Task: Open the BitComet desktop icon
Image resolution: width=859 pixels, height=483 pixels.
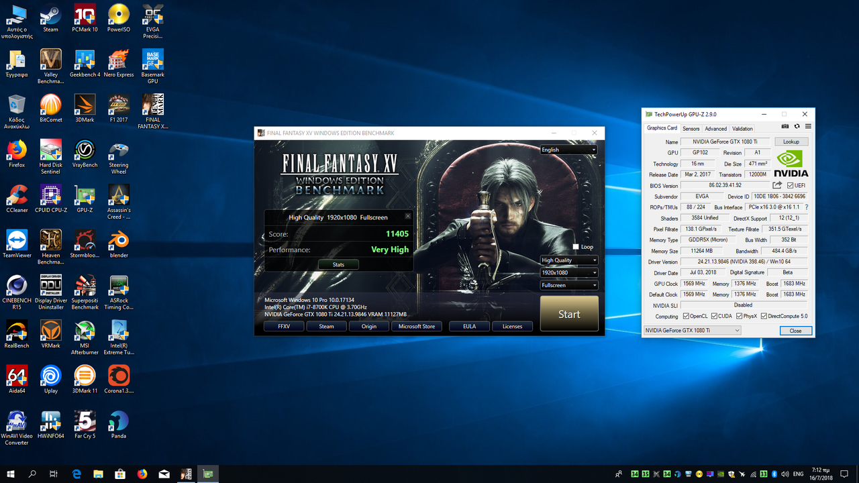Action: tap(51, 109)
